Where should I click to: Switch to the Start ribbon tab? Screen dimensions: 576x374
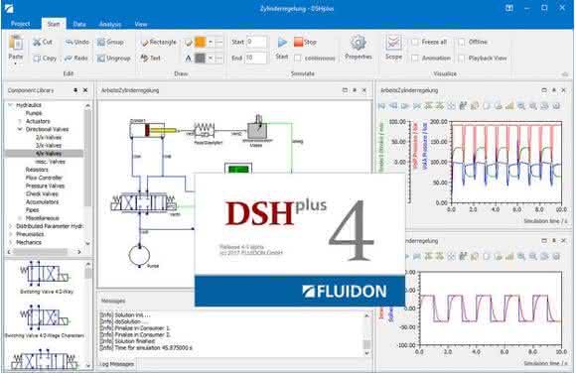click(54, 24)
